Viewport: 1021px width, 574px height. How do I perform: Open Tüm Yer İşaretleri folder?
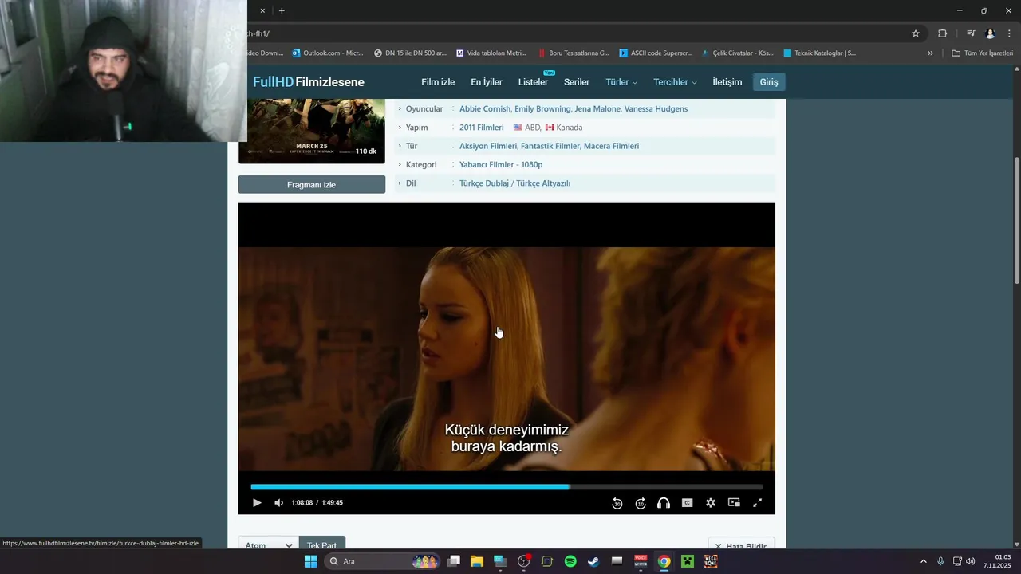(x=983, y=53)
